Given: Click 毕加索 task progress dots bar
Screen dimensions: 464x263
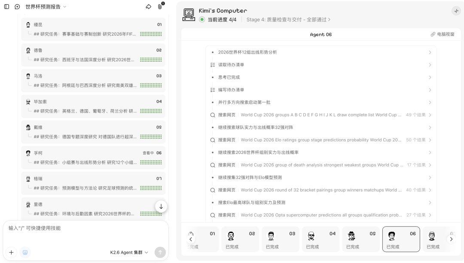Looking at the screenshot, I should click(x=151, y=111).
